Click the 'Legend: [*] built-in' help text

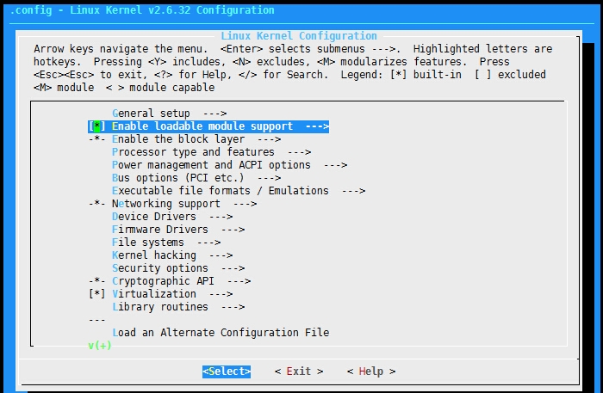401,75
